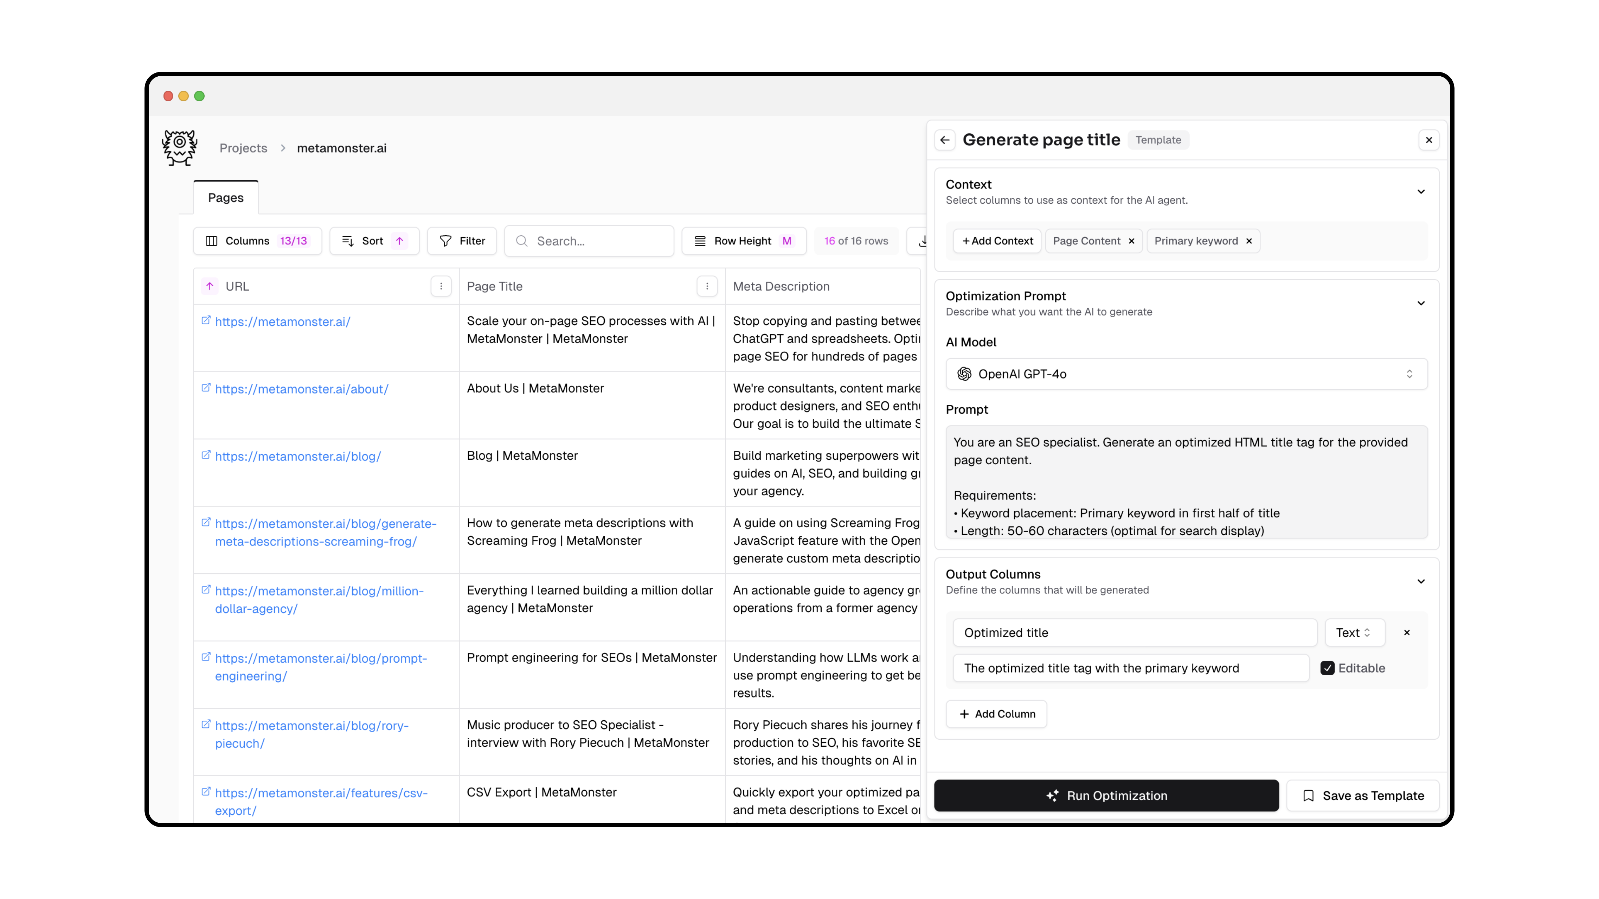The width and height of the screenshot is (1599, 899).
Task: Click the Optimized title column name field
Action: tap(1135, 633)
